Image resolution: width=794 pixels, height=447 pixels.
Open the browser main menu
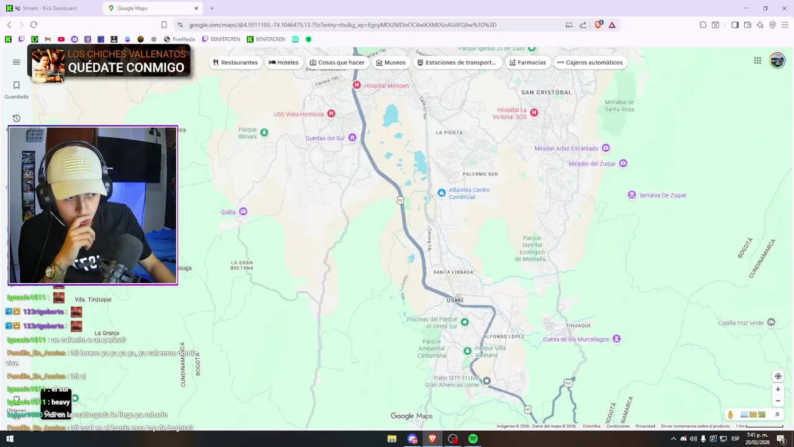pos(785,25)
